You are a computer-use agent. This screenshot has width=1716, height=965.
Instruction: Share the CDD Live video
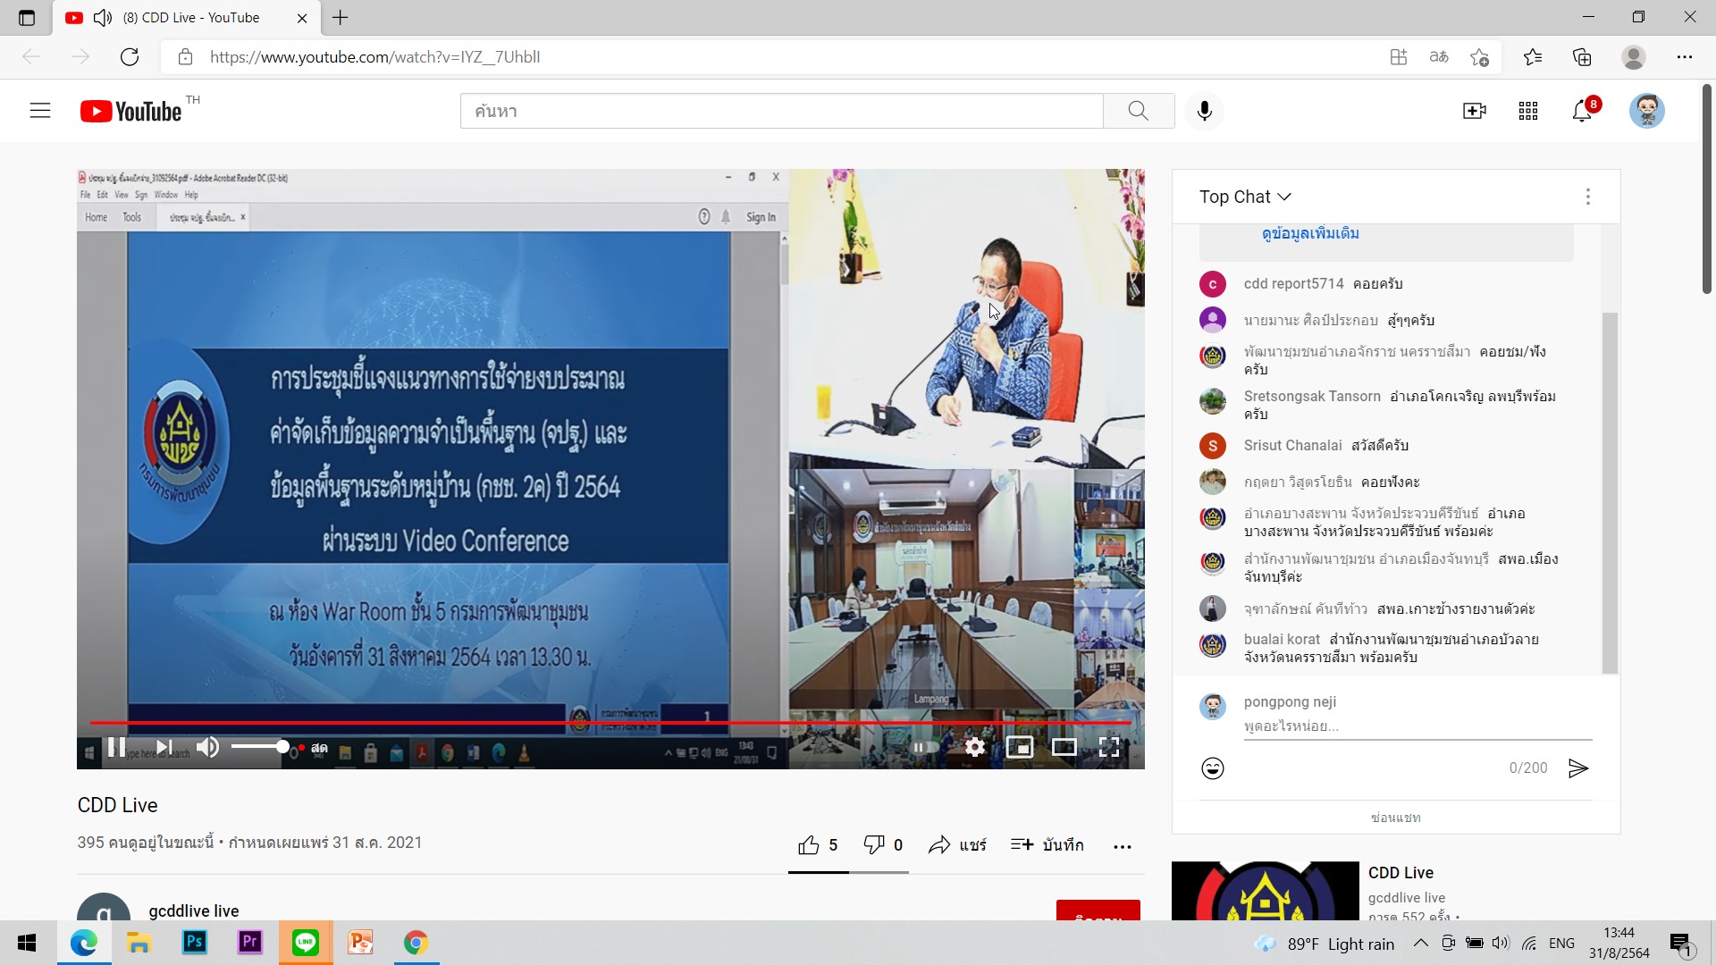pyautogui.click(x=957, y=845)
